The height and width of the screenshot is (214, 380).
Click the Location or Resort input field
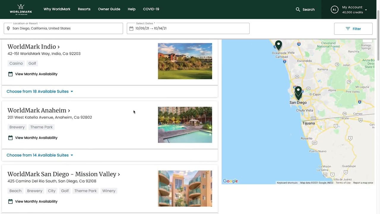tap(63, 29)
